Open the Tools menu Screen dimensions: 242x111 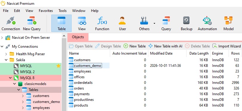point(62,11)
